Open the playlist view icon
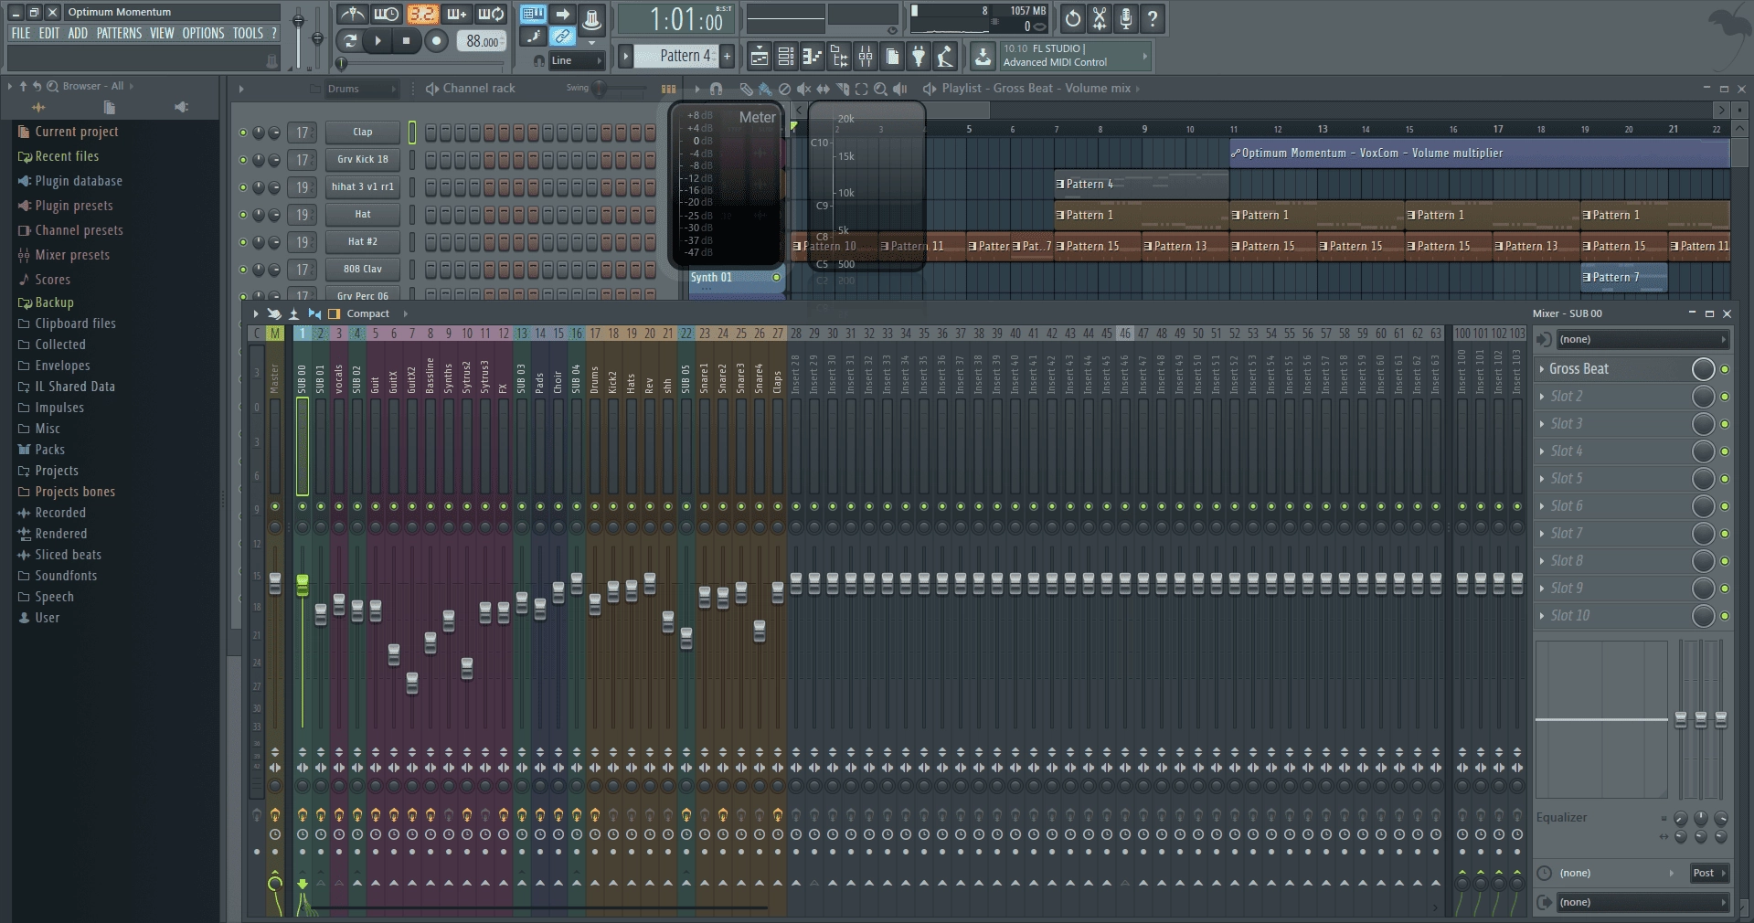1754x923 pixels. 759,57
